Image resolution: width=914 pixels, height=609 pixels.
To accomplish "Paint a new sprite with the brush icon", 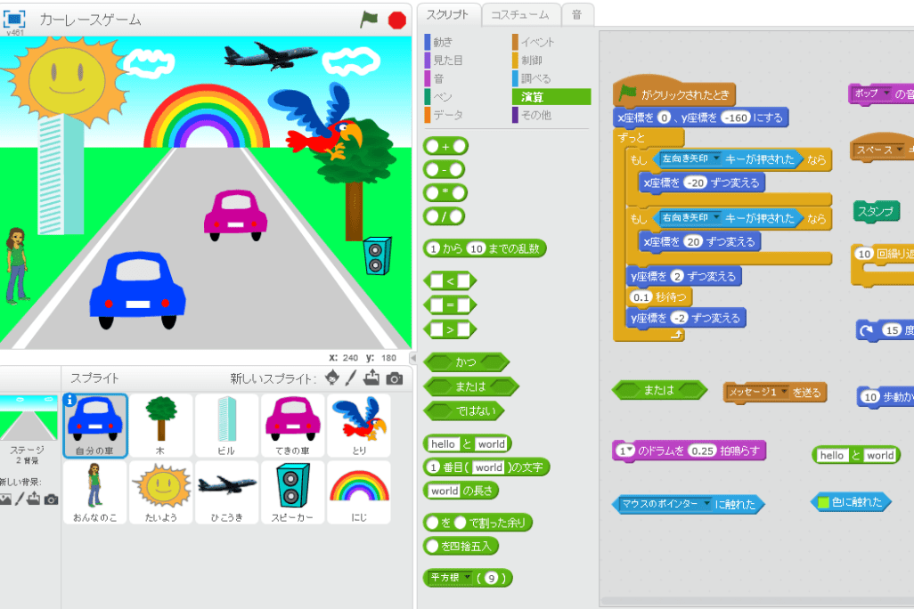I will coord(352,378).
